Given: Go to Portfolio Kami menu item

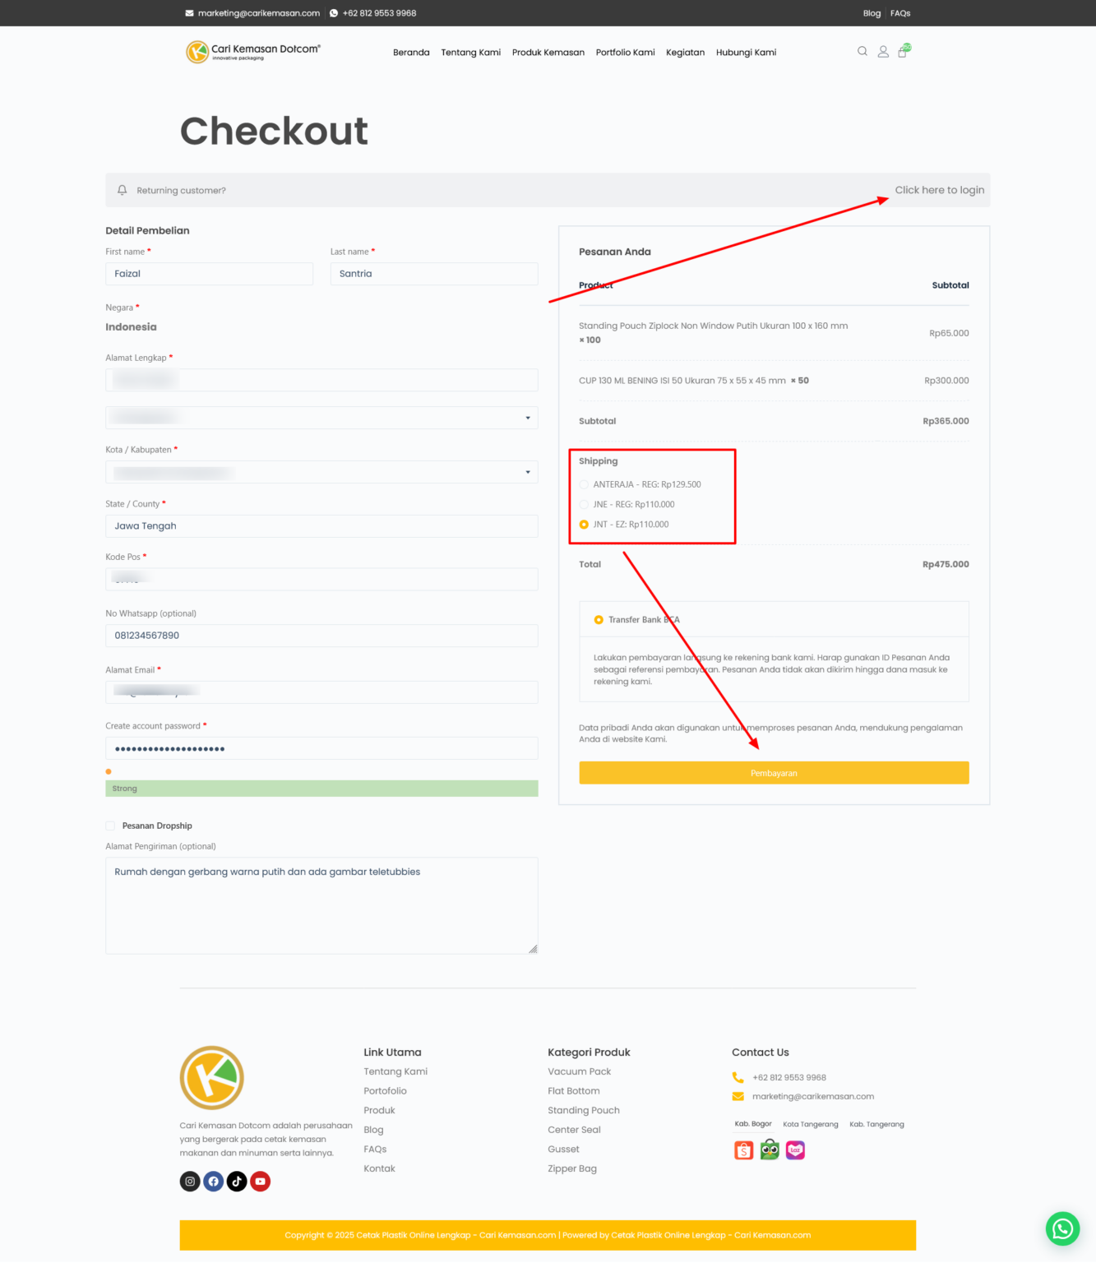Looking at the screenshot, I should pyautogui.click(x=625, y=53).
